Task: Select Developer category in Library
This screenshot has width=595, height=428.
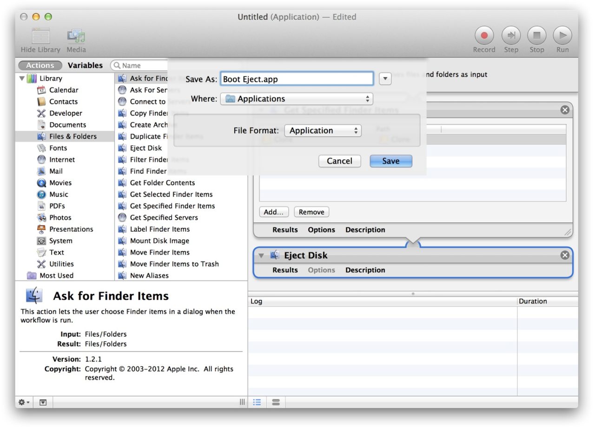Action: click(66, 113)
